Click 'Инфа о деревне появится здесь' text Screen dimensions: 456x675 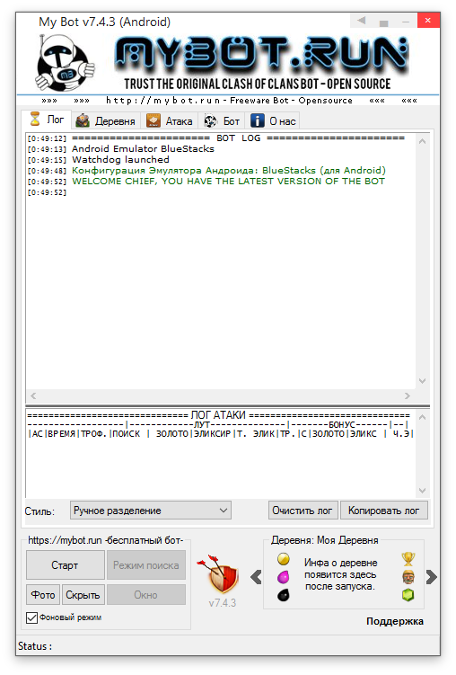click(340, 574)
